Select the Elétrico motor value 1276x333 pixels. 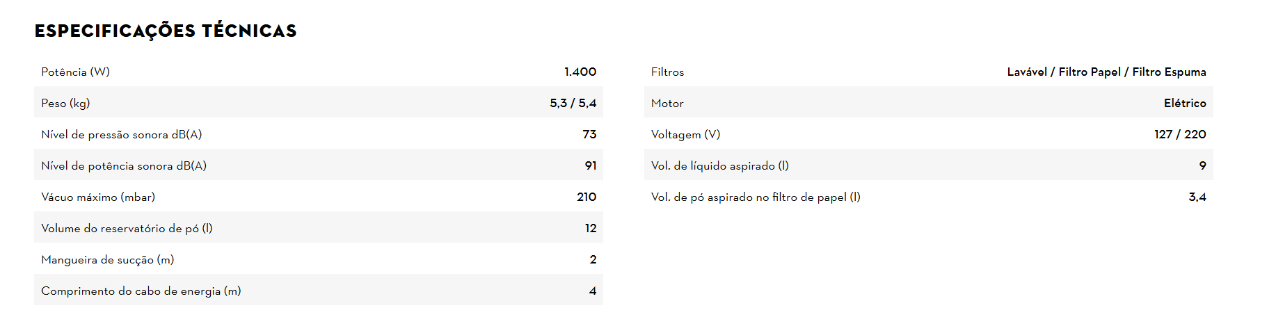1184,103
